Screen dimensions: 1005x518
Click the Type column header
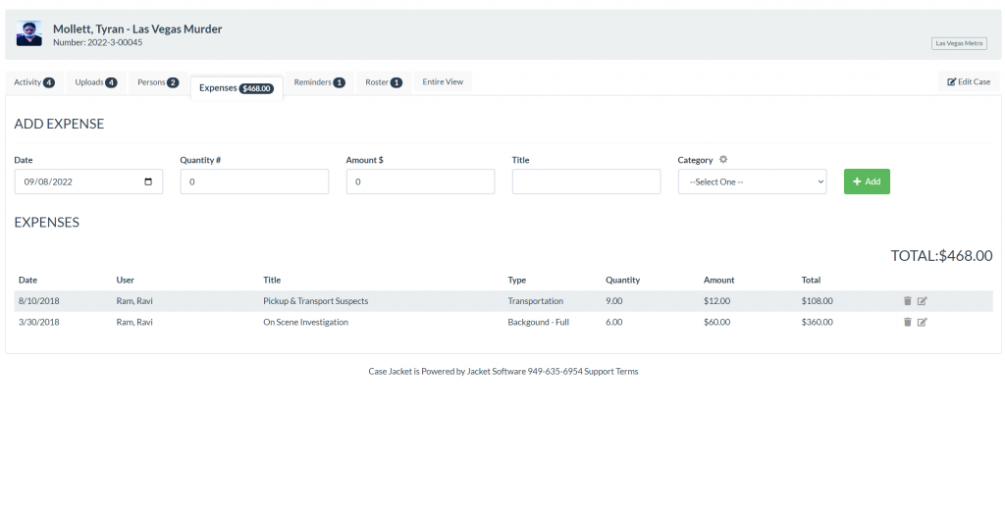point(516,280)
